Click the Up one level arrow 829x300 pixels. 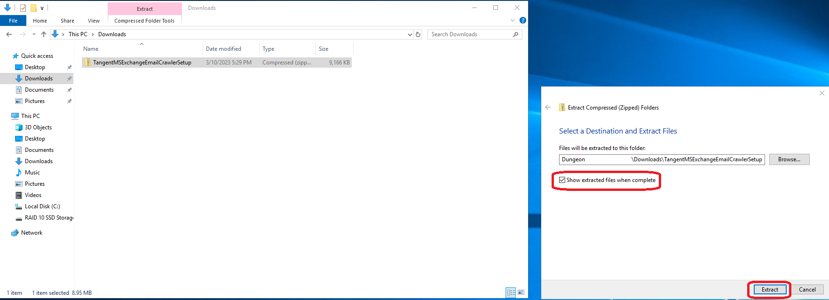pyautogui.click(x=44, y=34)
